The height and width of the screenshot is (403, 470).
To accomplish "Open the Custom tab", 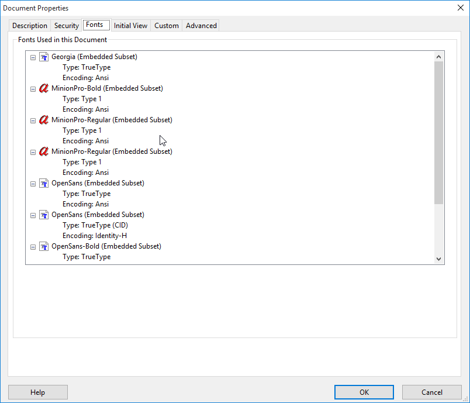I will click(x=167, y=26).
